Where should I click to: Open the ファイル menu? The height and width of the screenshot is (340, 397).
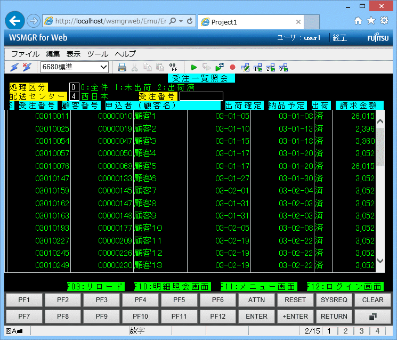pos(25,54)
